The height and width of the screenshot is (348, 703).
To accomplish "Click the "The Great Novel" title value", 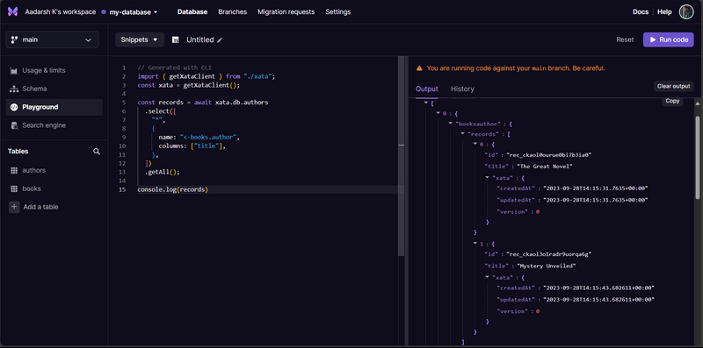I will point(545,167).
